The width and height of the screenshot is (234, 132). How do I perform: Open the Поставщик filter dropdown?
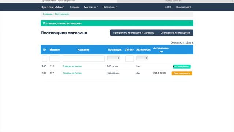[114, 58]
